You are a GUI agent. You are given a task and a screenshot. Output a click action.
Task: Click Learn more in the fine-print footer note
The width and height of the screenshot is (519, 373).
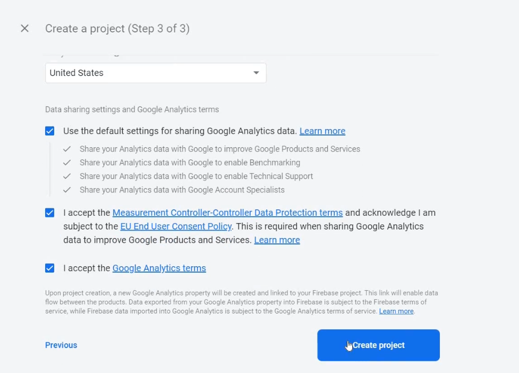(x=396, y=311)
